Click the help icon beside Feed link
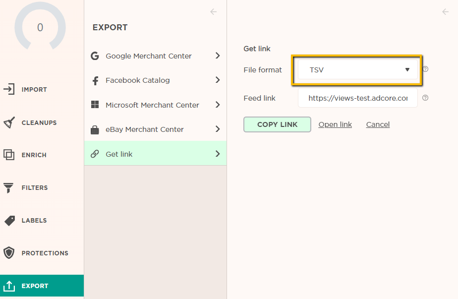The height and width of the screenshot is (299, 458). click(x=425, y=98)
